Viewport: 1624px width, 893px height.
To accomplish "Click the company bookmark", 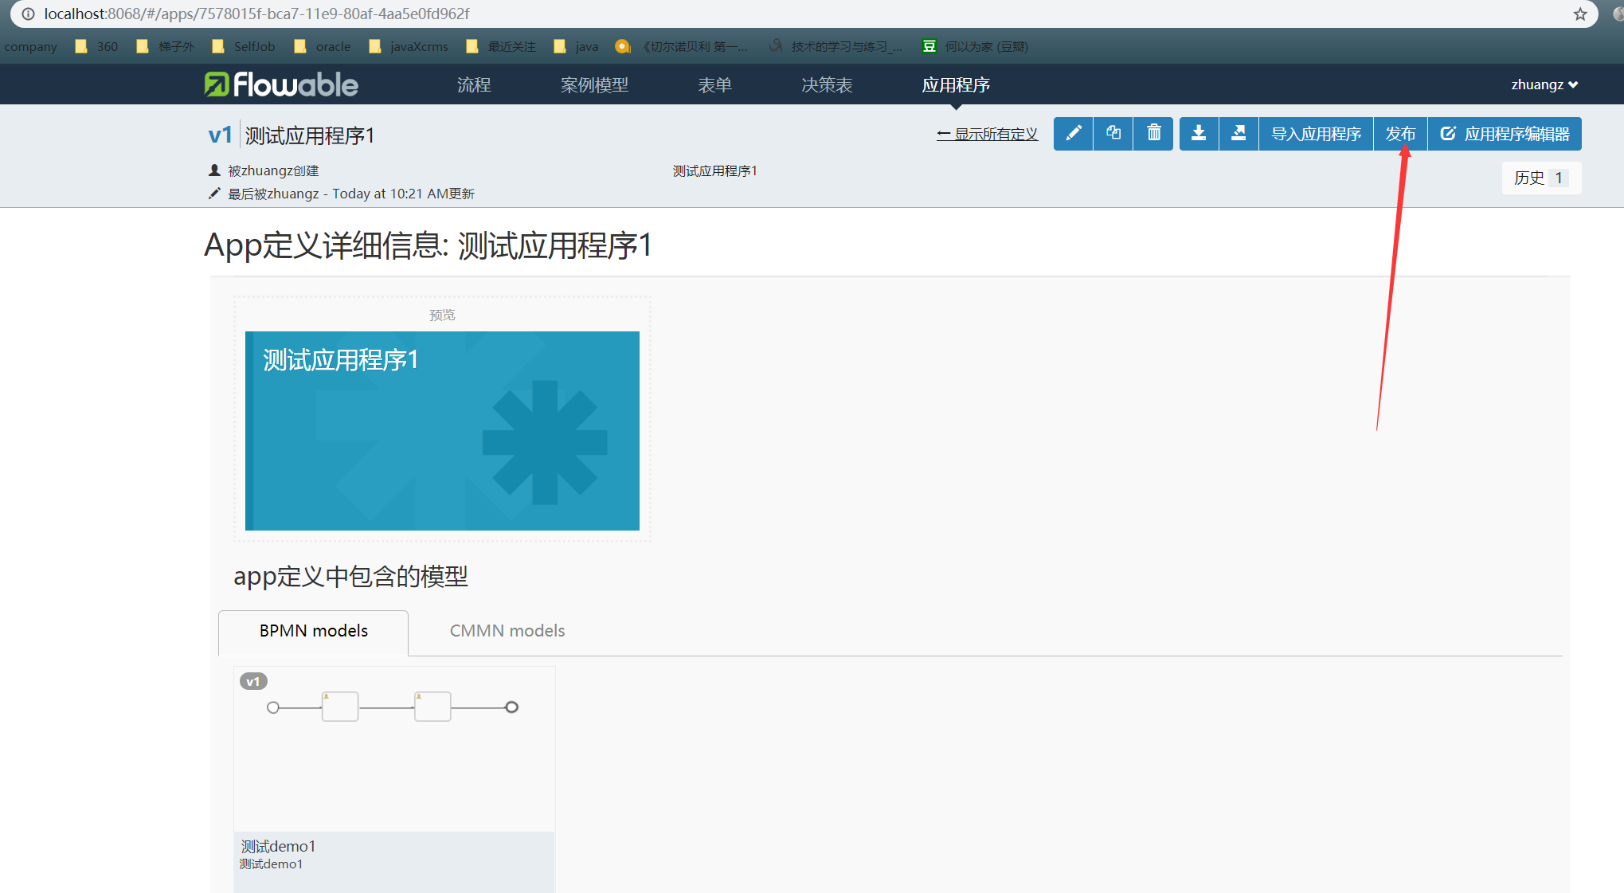I will point(30,46).
